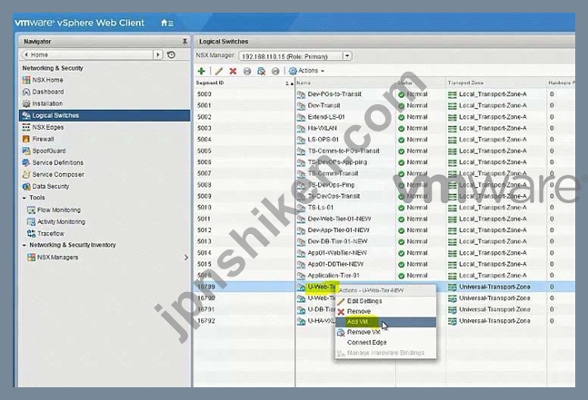The height and width of the screenshot is (400, 588).
Task: Pin the Navigator panel
Action: tap(184, 41)
